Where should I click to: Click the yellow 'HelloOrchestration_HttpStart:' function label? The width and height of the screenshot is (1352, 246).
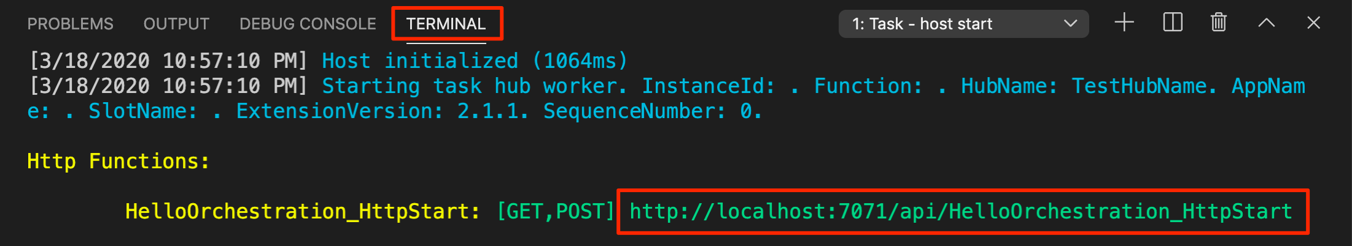303,212
